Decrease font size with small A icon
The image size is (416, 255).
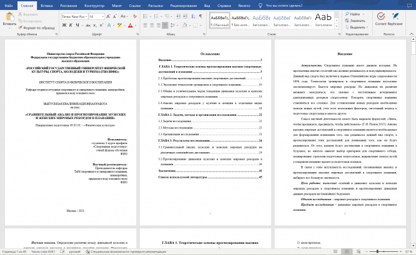115,16
